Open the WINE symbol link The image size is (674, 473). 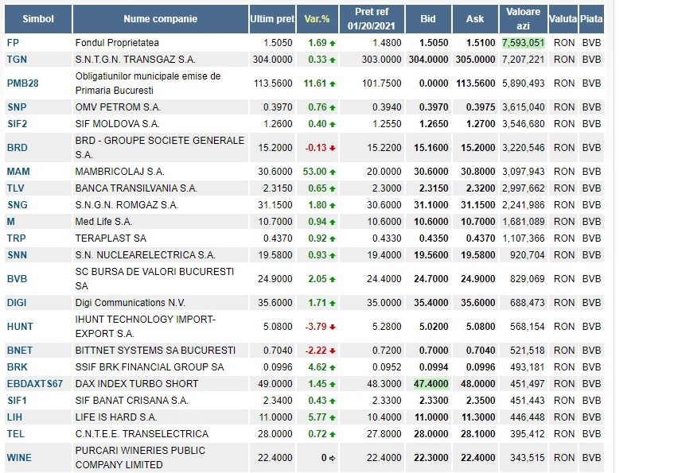pyautogui.click(x=19, y=458)
